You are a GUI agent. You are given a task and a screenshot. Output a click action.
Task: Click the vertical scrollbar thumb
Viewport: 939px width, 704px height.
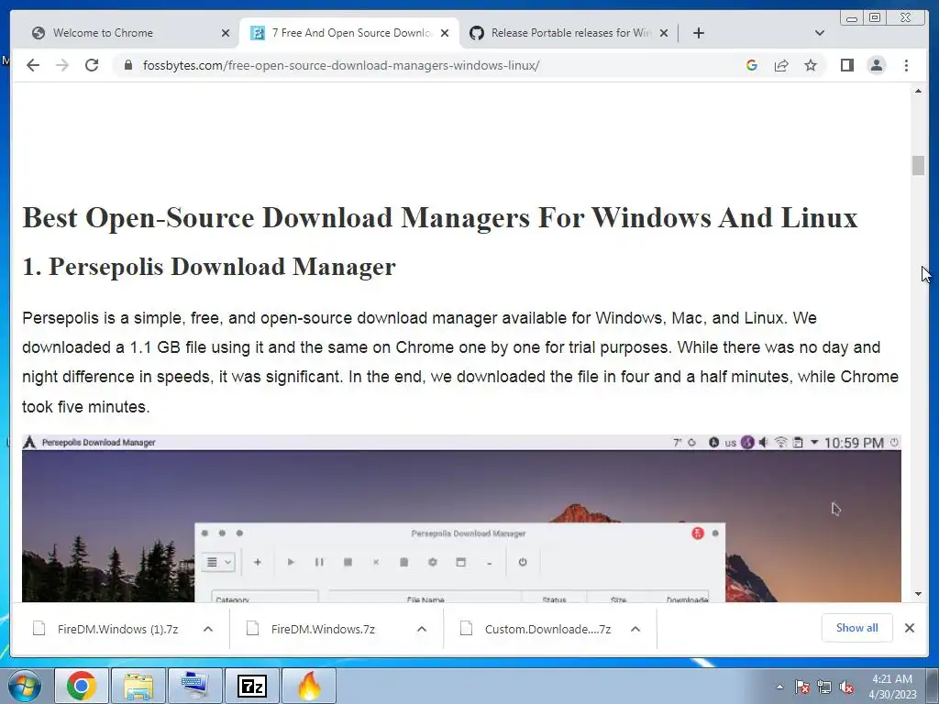click(918, 165)
